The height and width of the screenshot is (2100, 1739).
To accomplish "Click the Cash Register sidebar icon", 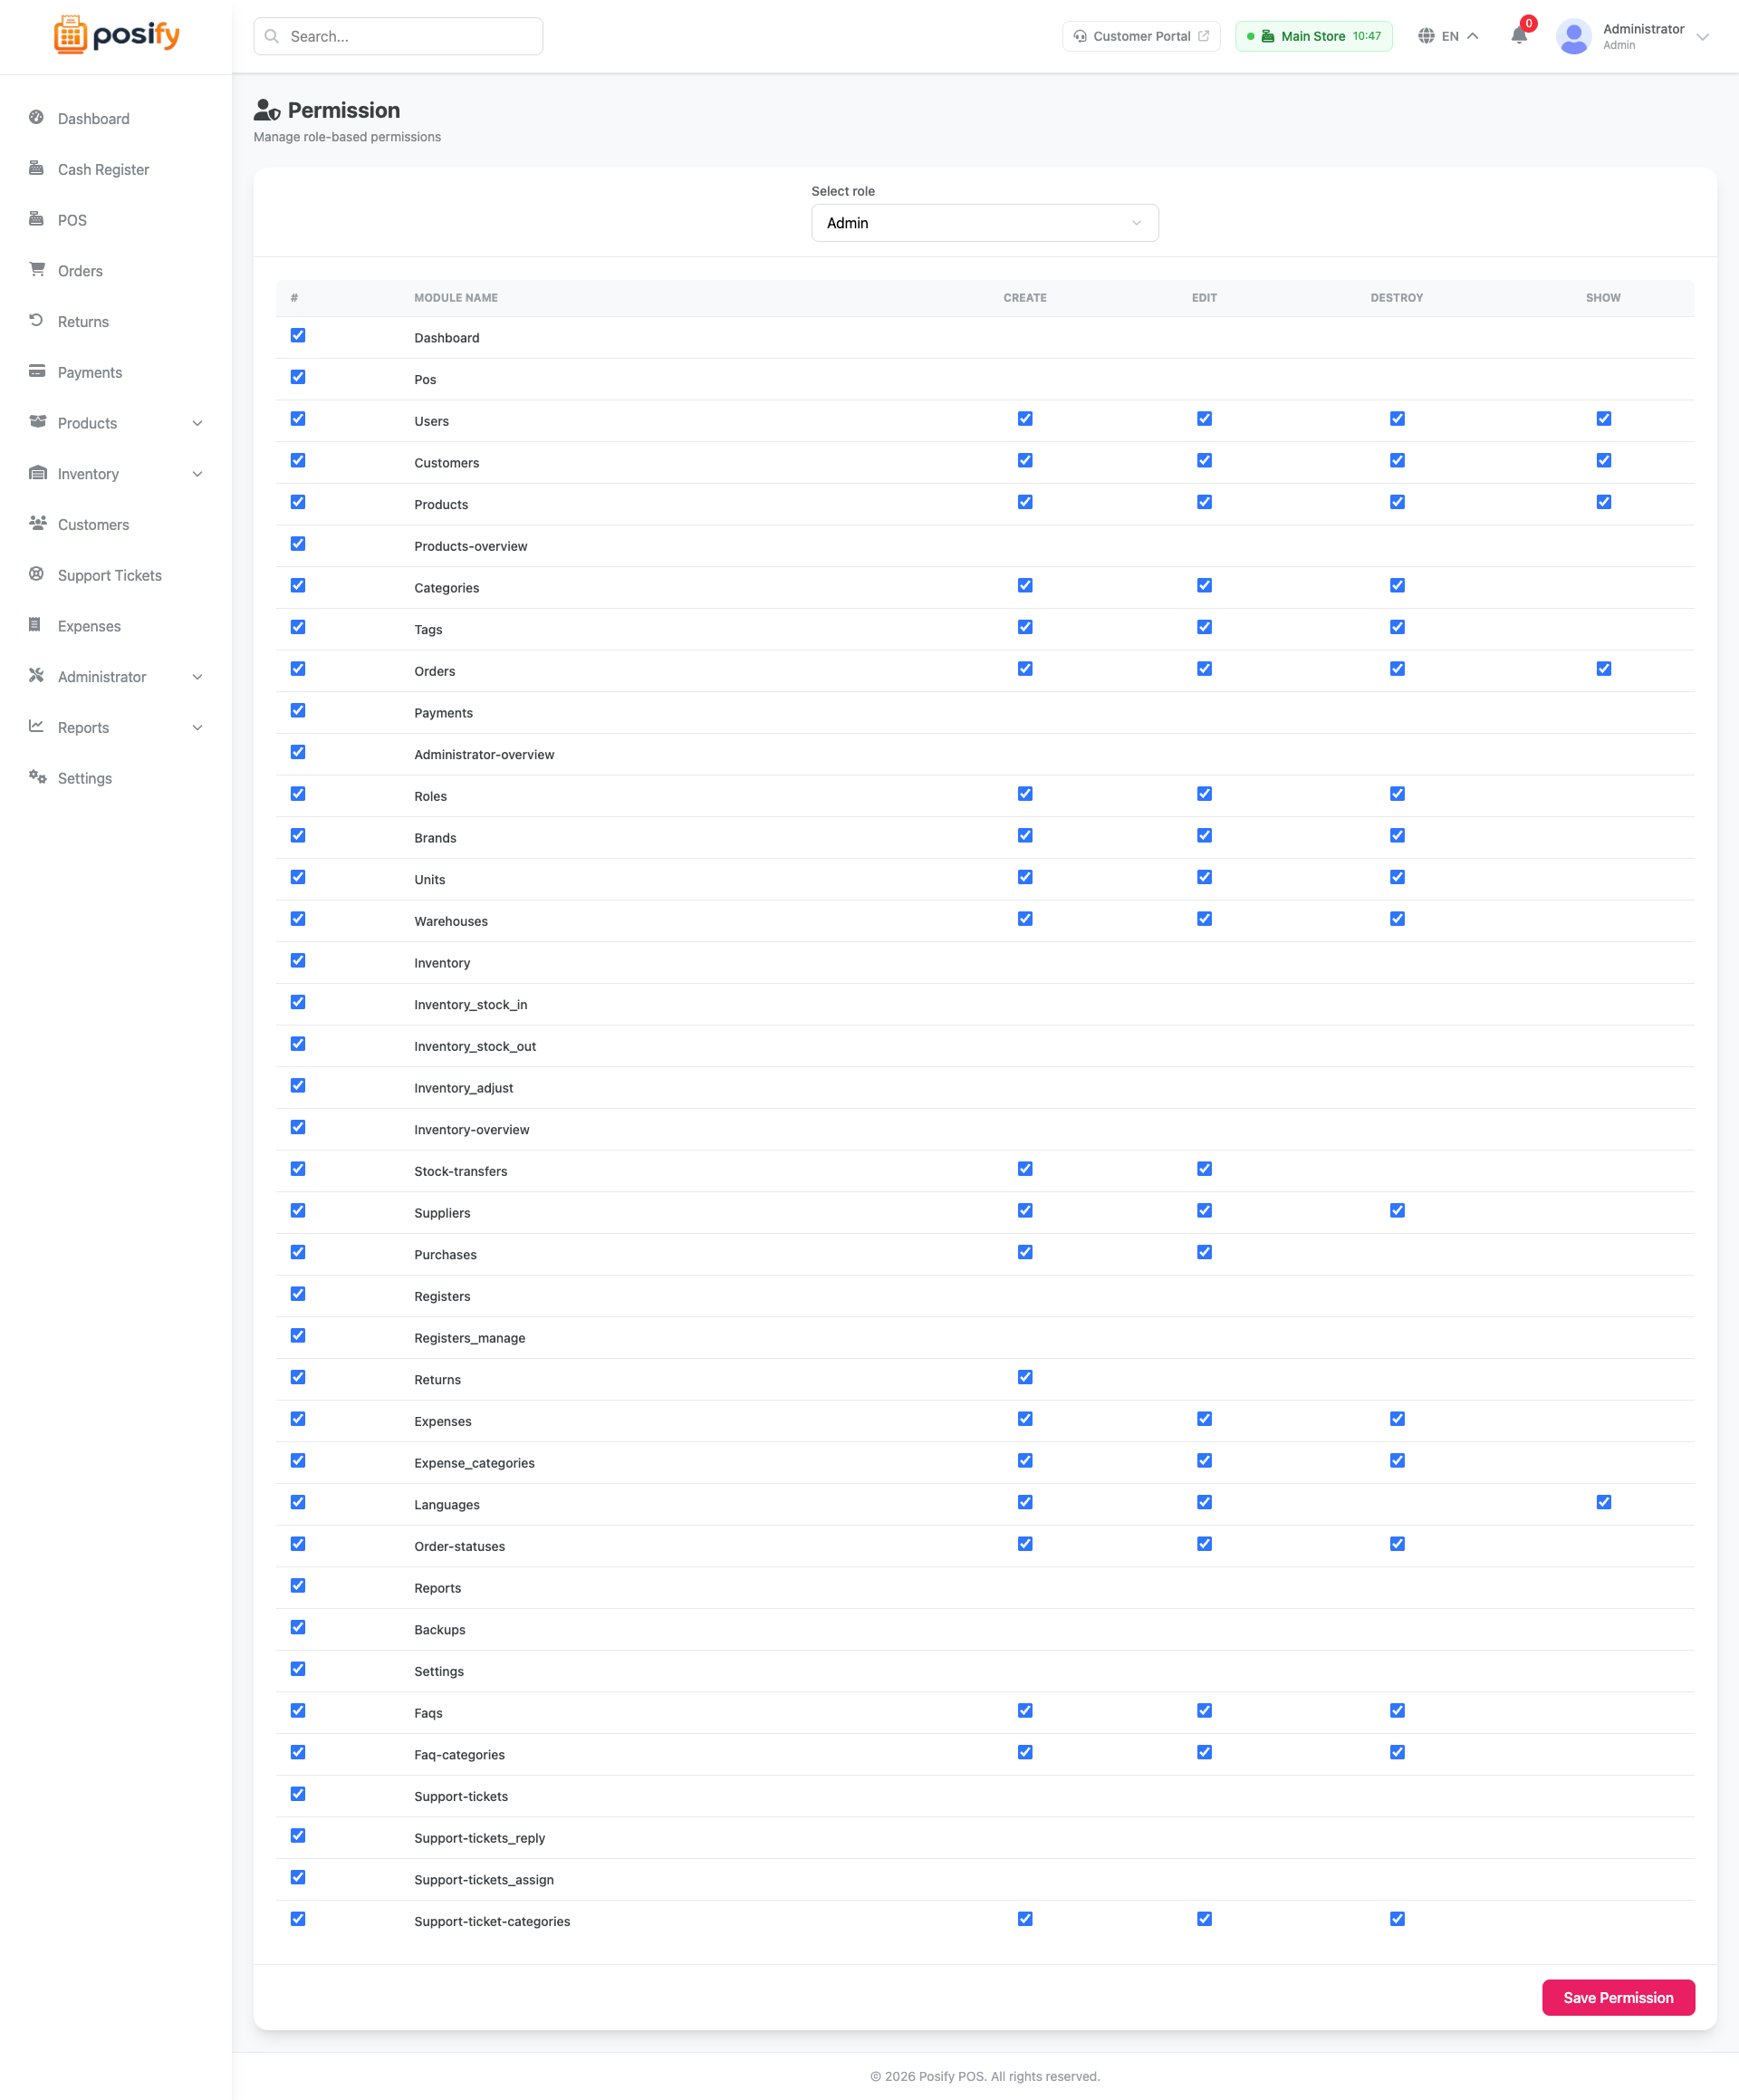I will (x=37, y=168).
